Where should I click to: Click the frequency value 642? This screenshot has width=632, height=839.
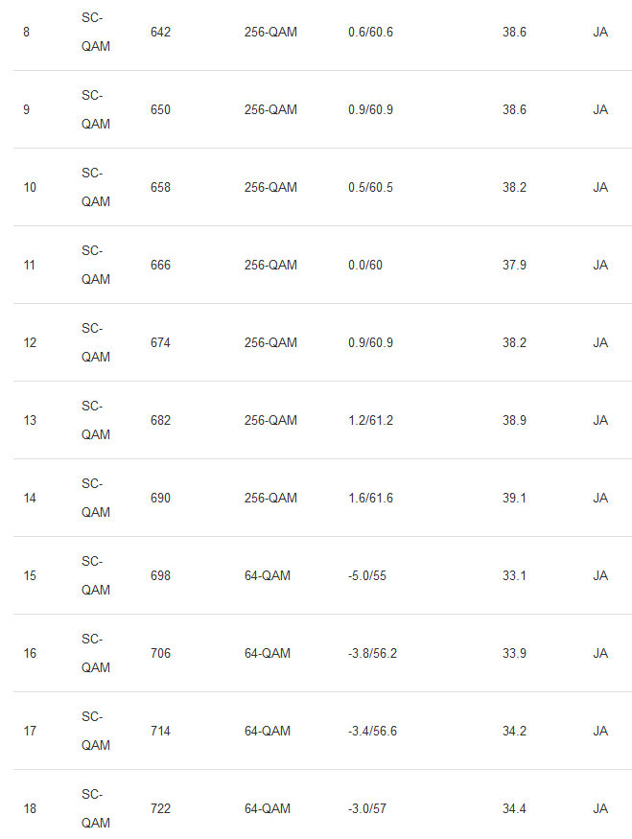tap(160, 33)
